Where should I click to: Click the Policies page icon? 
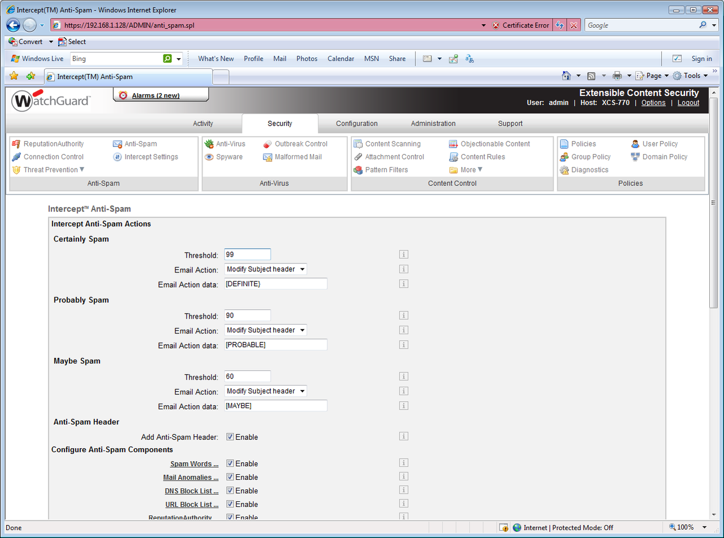coord(564,144)
